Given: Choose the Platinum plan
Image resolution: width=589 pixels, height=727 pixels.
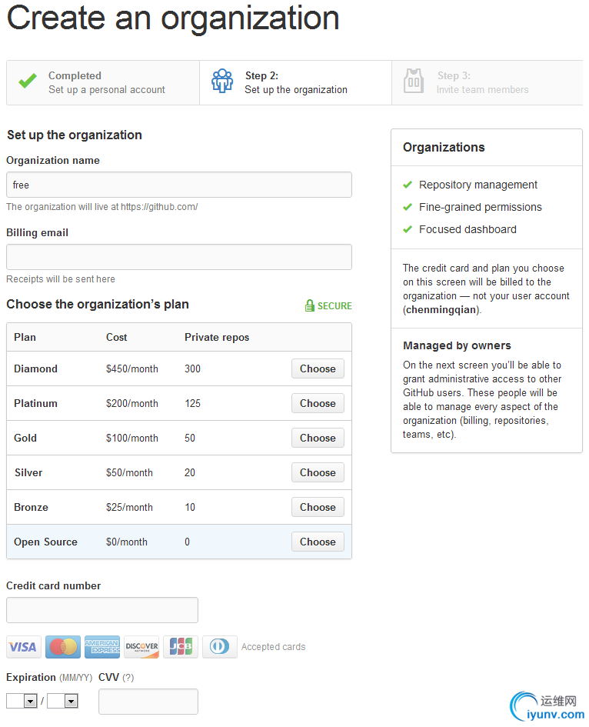Looking at the screenshot, I should [x=318, y=403].
